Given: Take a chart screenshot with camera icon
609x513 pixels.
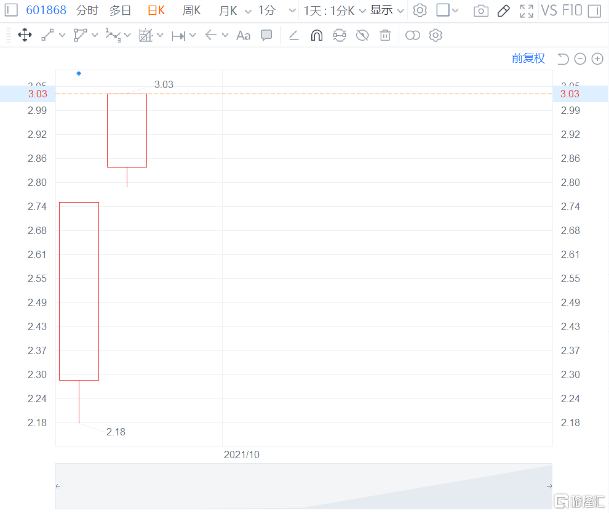Looking at the screenshot, I should coord(481,10).
